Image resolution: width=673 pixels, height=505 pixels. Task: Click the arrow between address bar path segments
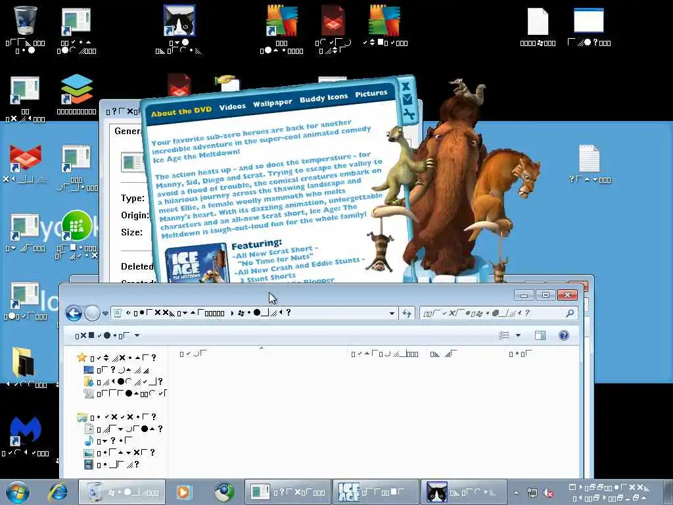point(232,313)
